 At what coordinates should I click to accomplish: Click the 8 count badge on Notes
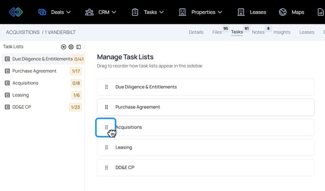click(268, 29)
